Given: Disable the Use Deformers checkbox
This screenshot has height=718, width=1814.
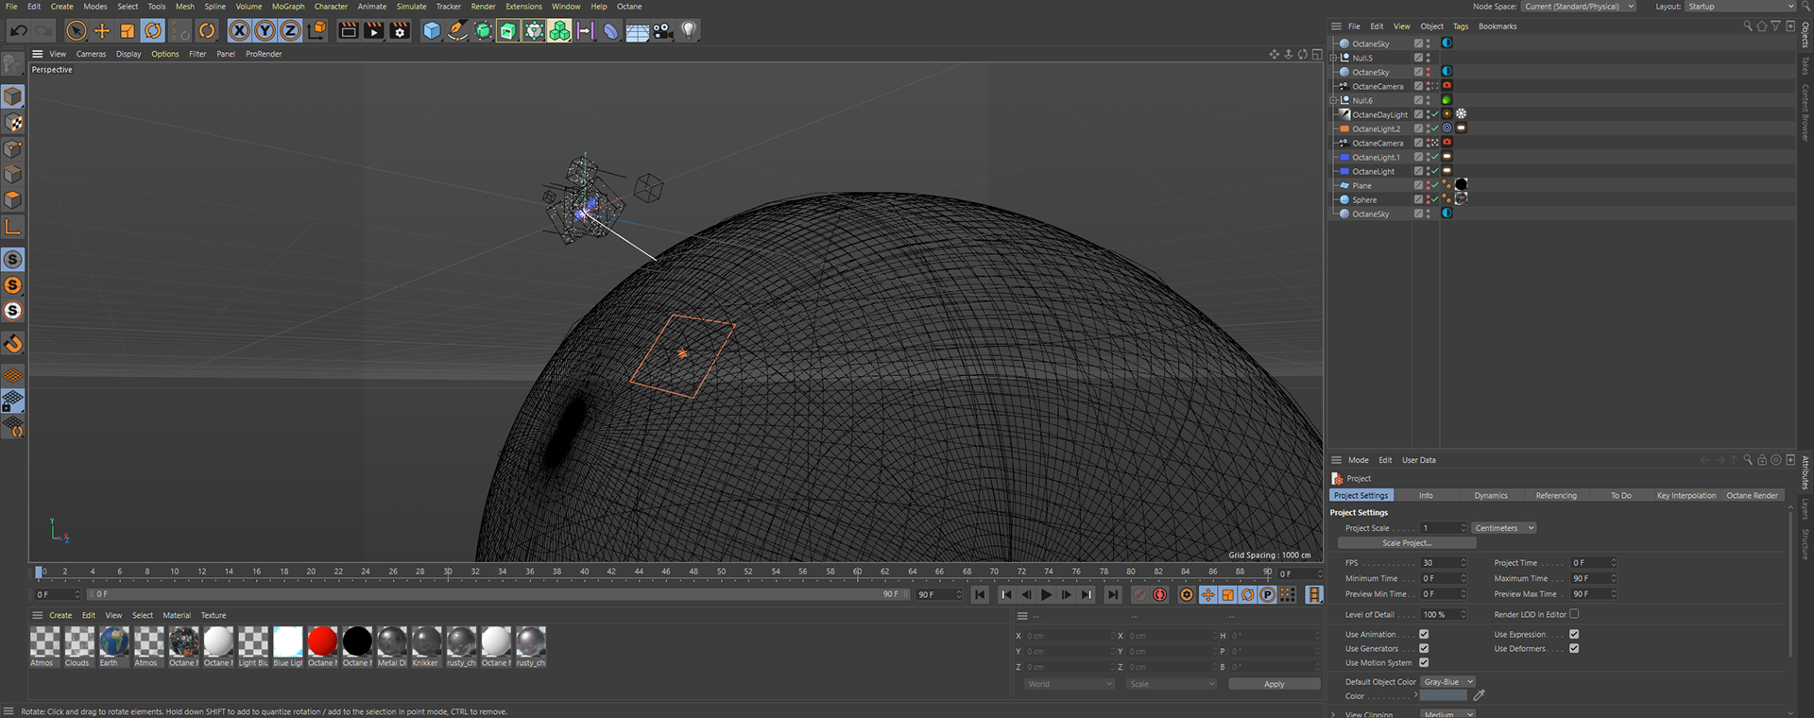Looking at the screenshot, I should pos(1574,648).
